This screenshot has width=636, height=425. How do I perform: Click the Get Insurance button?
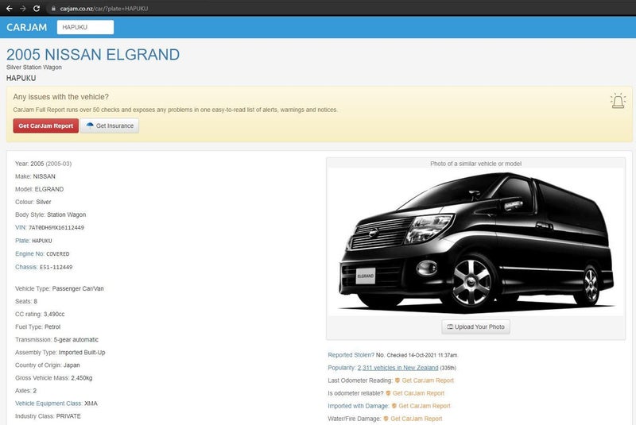(110, 126)
